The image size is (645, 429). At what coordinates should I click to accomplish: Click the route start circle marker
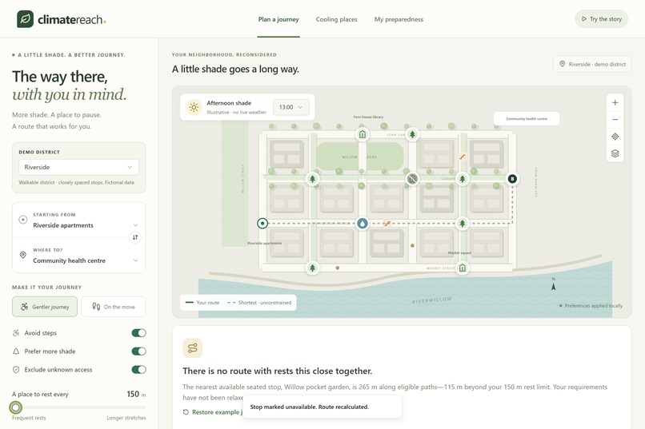pyautogui.click(x=262, y=224)
